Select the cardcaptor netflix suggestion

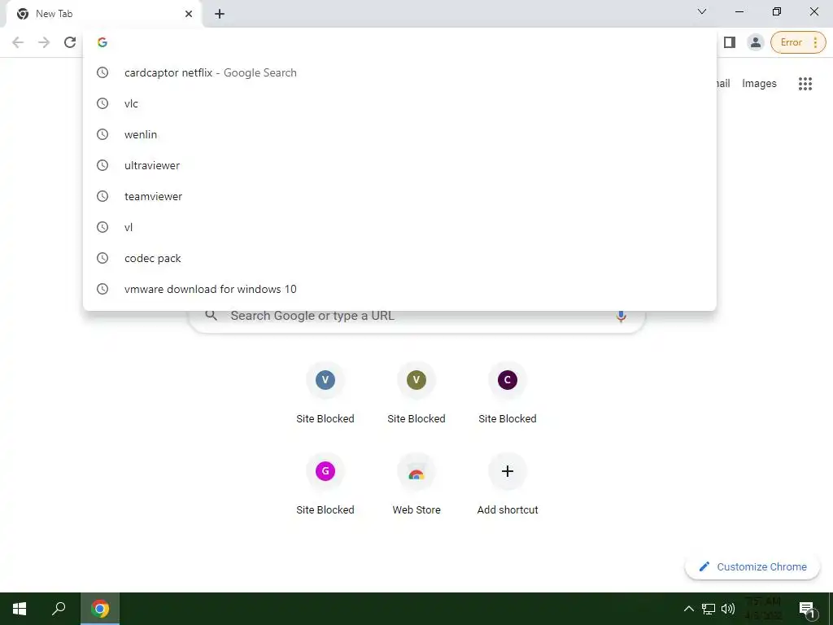[x=399, y=72]
